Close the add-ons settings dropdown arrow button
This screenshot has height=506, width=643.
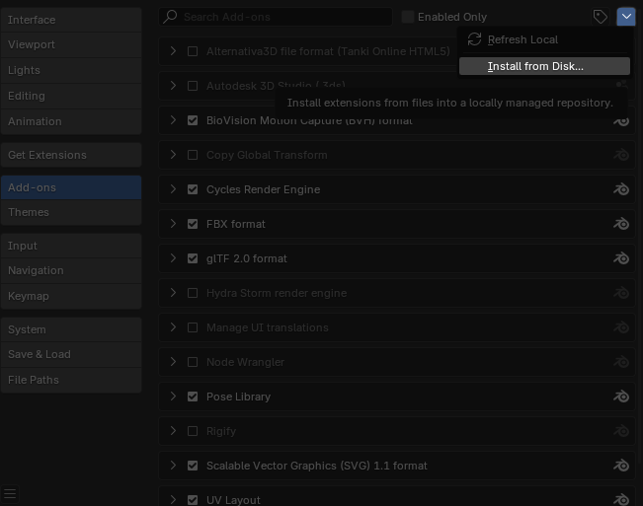625,17
